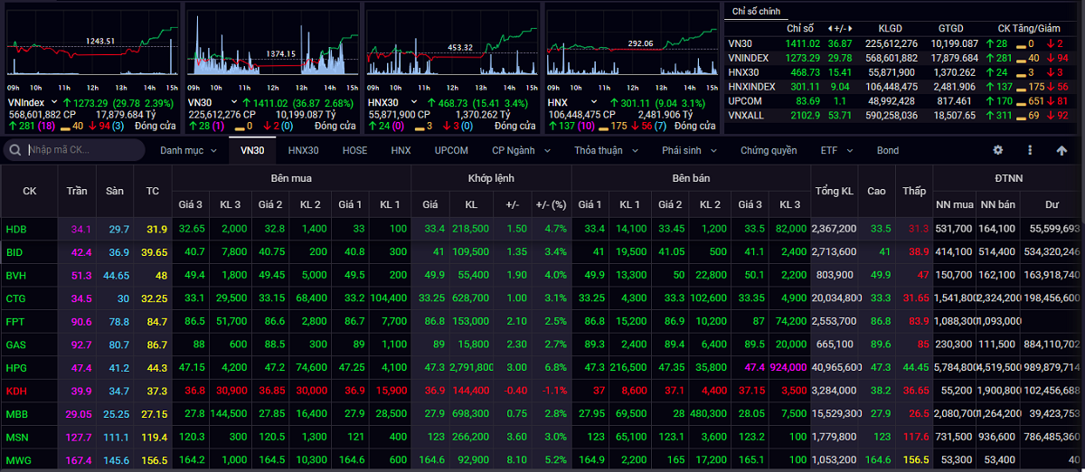Click right arrow beside +/- in index table
Viewport: 1085px width, 472px height.
[851, 28]
